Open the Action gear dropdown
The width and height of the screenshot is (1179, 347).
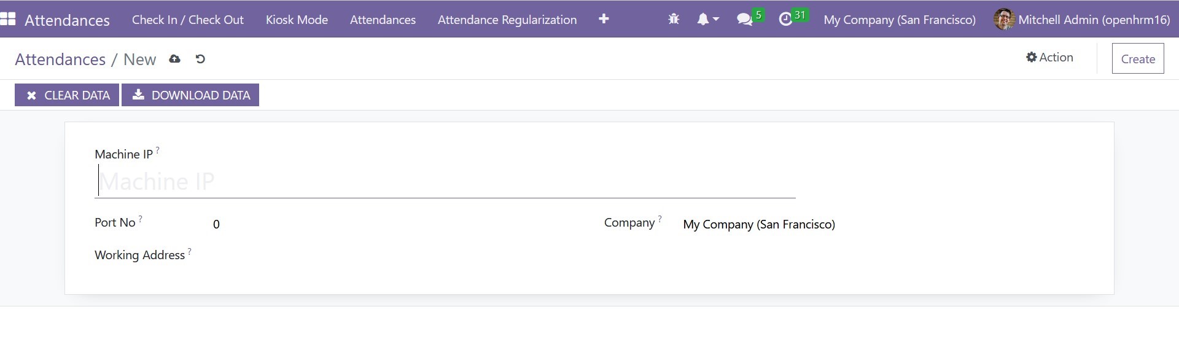pyautogui.click(x=1049, y=58)
